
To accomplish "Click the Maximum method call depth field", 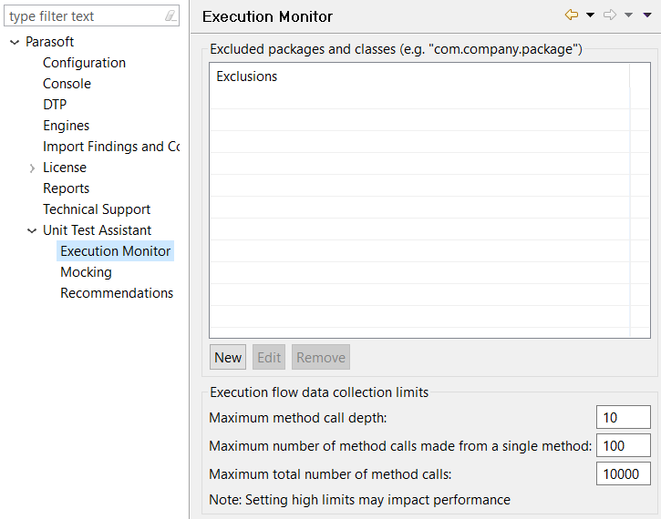I will point(624,418).
